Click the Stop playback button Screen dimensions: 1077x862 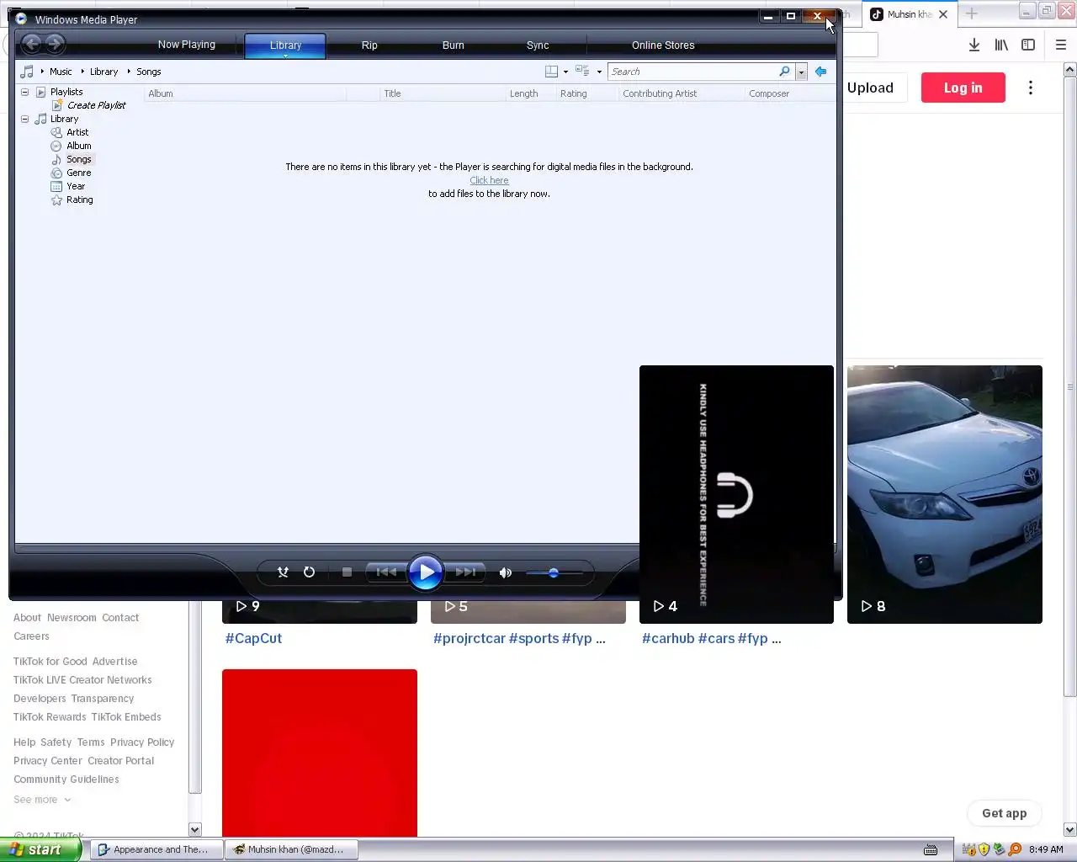tap(347, 572)
